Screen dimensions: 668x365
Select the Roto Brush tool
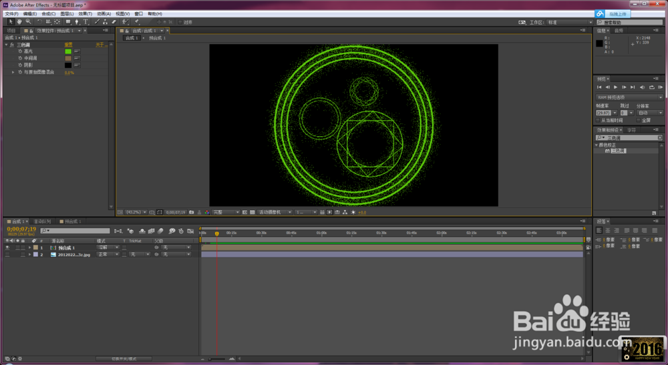tap(126, 22)
